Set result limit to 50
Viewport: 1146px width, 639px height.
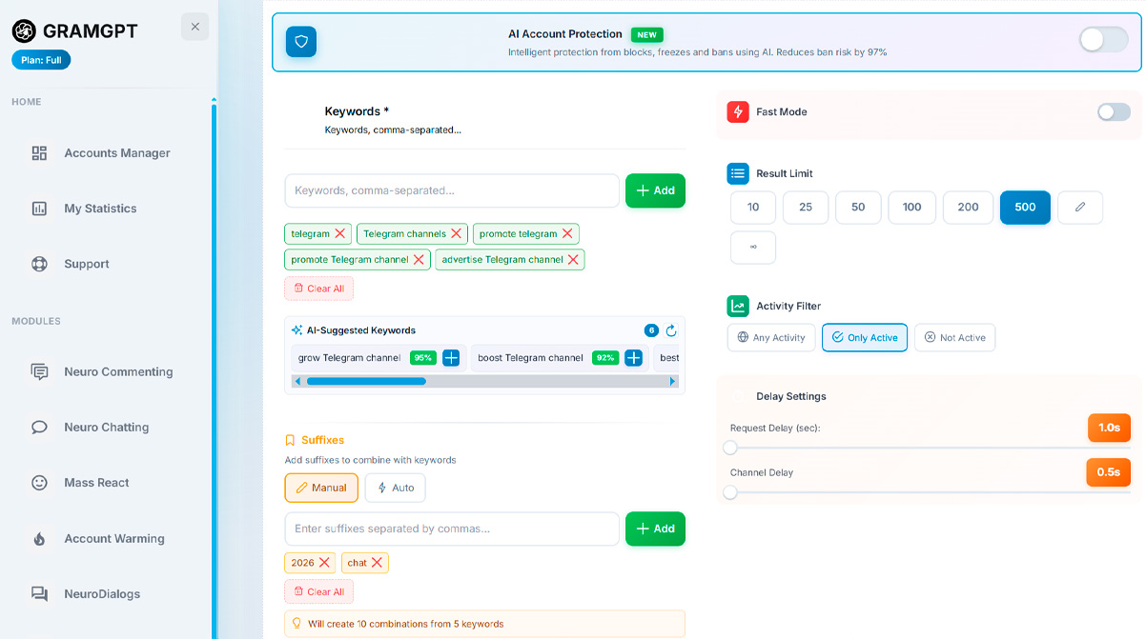(x=858, y=208)
